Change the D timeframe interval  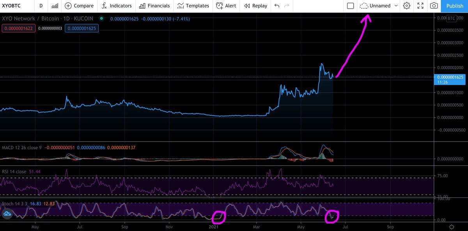pyautogui.click(x=41, y=6)
